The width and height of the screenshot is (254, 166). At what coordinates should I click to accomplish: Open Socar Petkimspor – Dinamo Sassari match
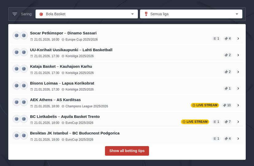click(63, 33)
